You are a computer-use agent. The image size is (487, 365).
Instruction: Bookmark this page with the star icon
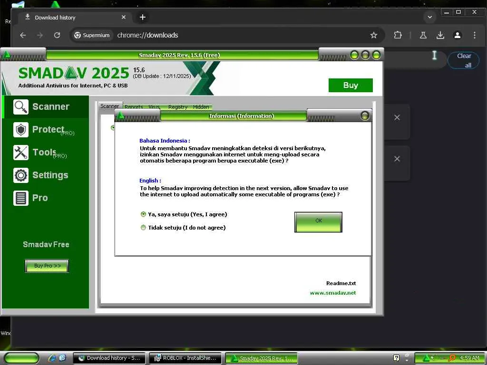coord(374,35)
